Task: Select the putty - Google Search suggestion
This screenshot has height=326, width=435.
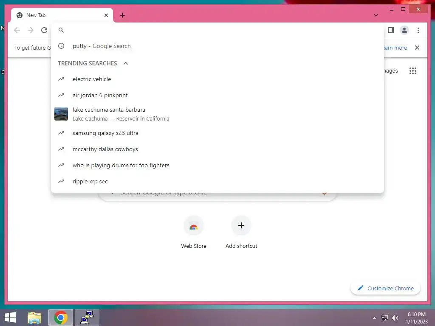Action: (217, 46)
